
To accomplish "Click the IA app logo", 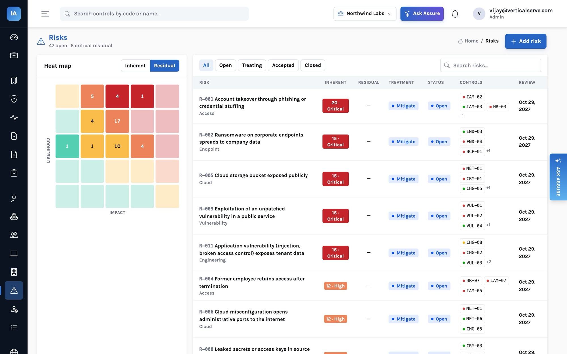I will [x=14, y=14].
